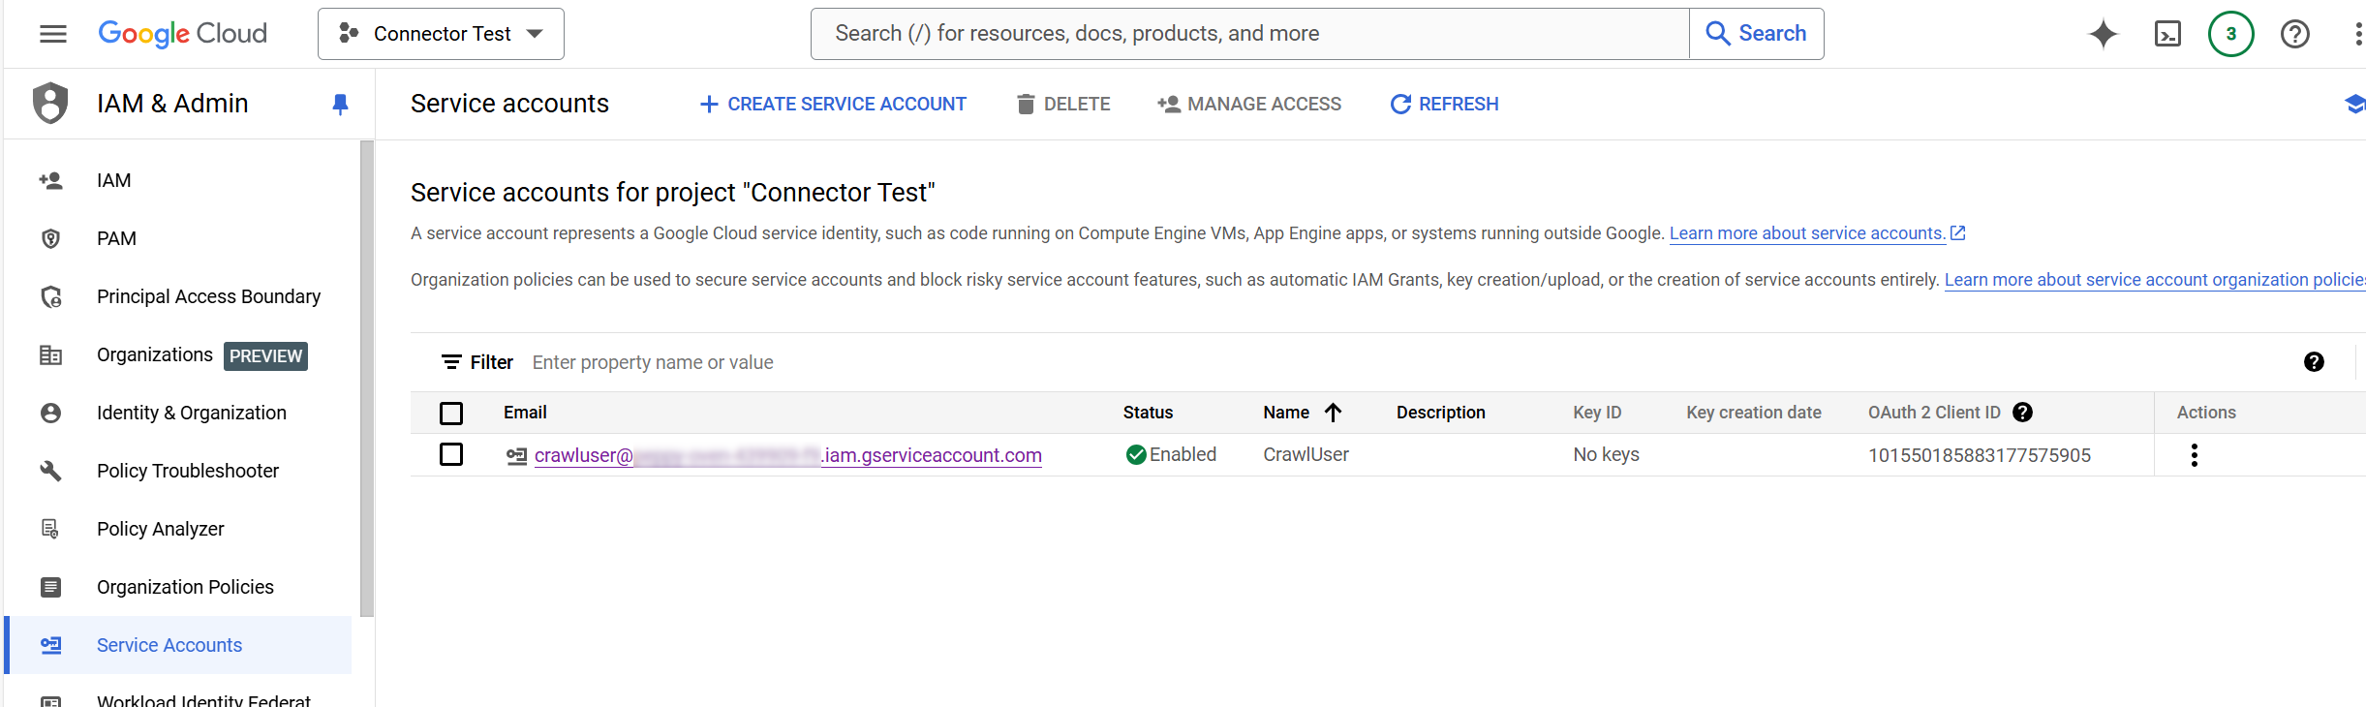Go to Identity & Organization

(178, 413)
